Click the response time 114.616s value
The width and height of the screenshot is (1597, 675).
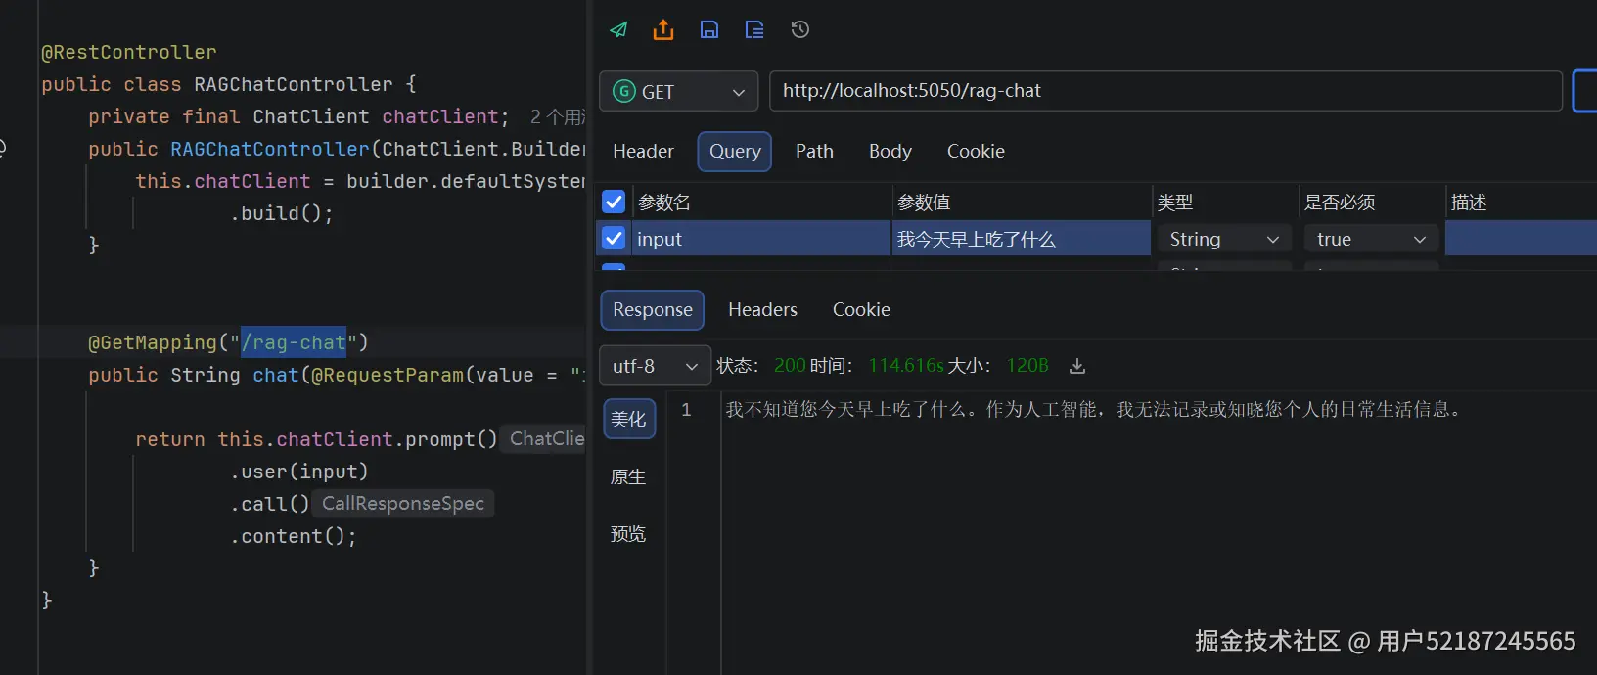pyautogui.click(x=906, y=366)
